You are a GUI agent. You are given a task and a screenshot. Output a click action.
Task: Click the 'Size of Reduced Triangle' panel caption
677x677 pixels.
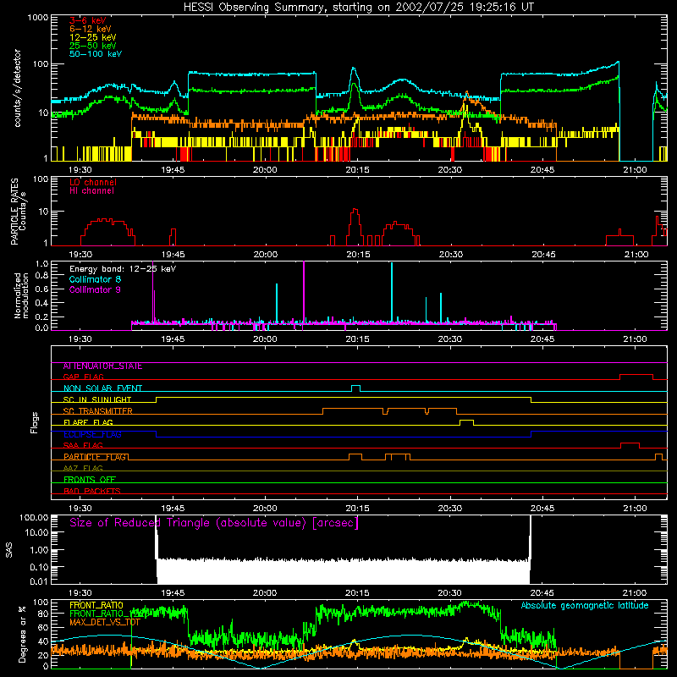point(214,523)
